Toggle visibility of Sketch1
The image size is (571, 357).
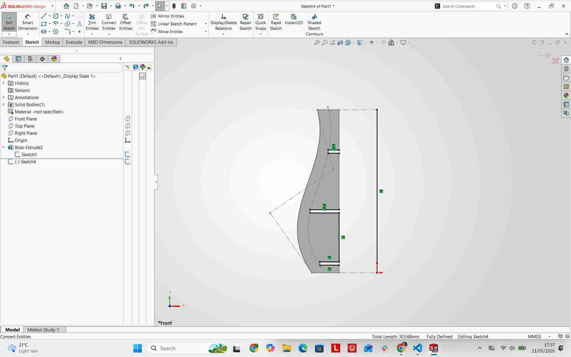[x=128, y=154]
